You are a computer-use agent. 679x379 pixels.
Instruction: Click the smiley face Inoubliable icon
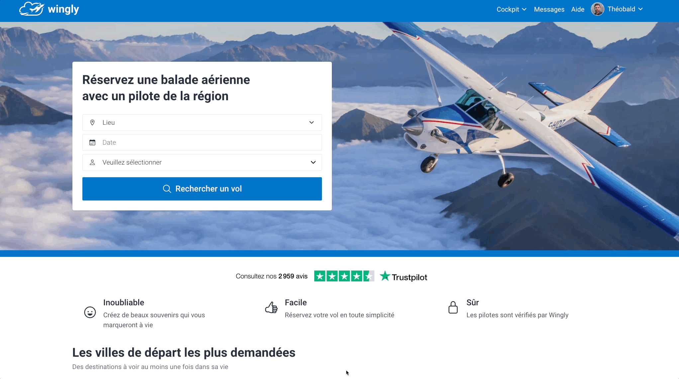pos(90,312)
